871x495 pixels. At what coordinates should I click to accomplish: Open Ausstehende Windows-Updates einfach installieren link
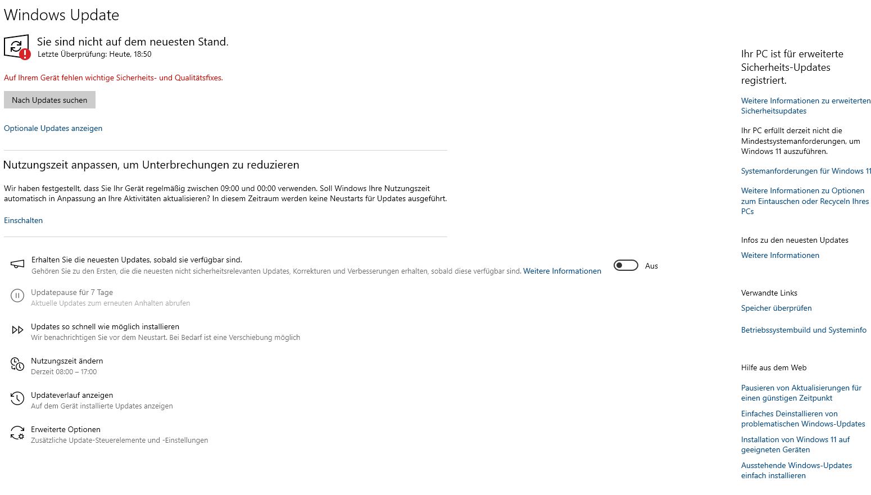796,470
